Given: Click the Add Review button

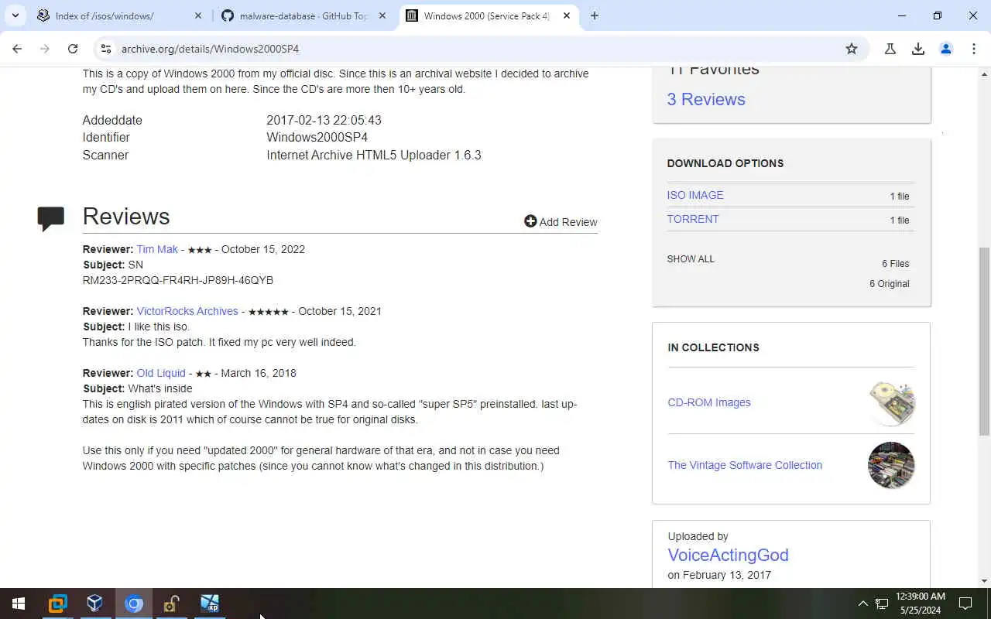Looking at the screenshot, I should [561, 222].
